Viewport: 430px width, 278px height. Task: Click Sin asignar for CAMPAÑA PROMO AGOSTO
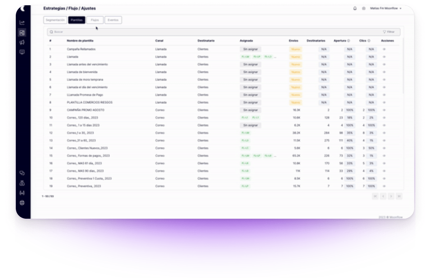point(251,110)
